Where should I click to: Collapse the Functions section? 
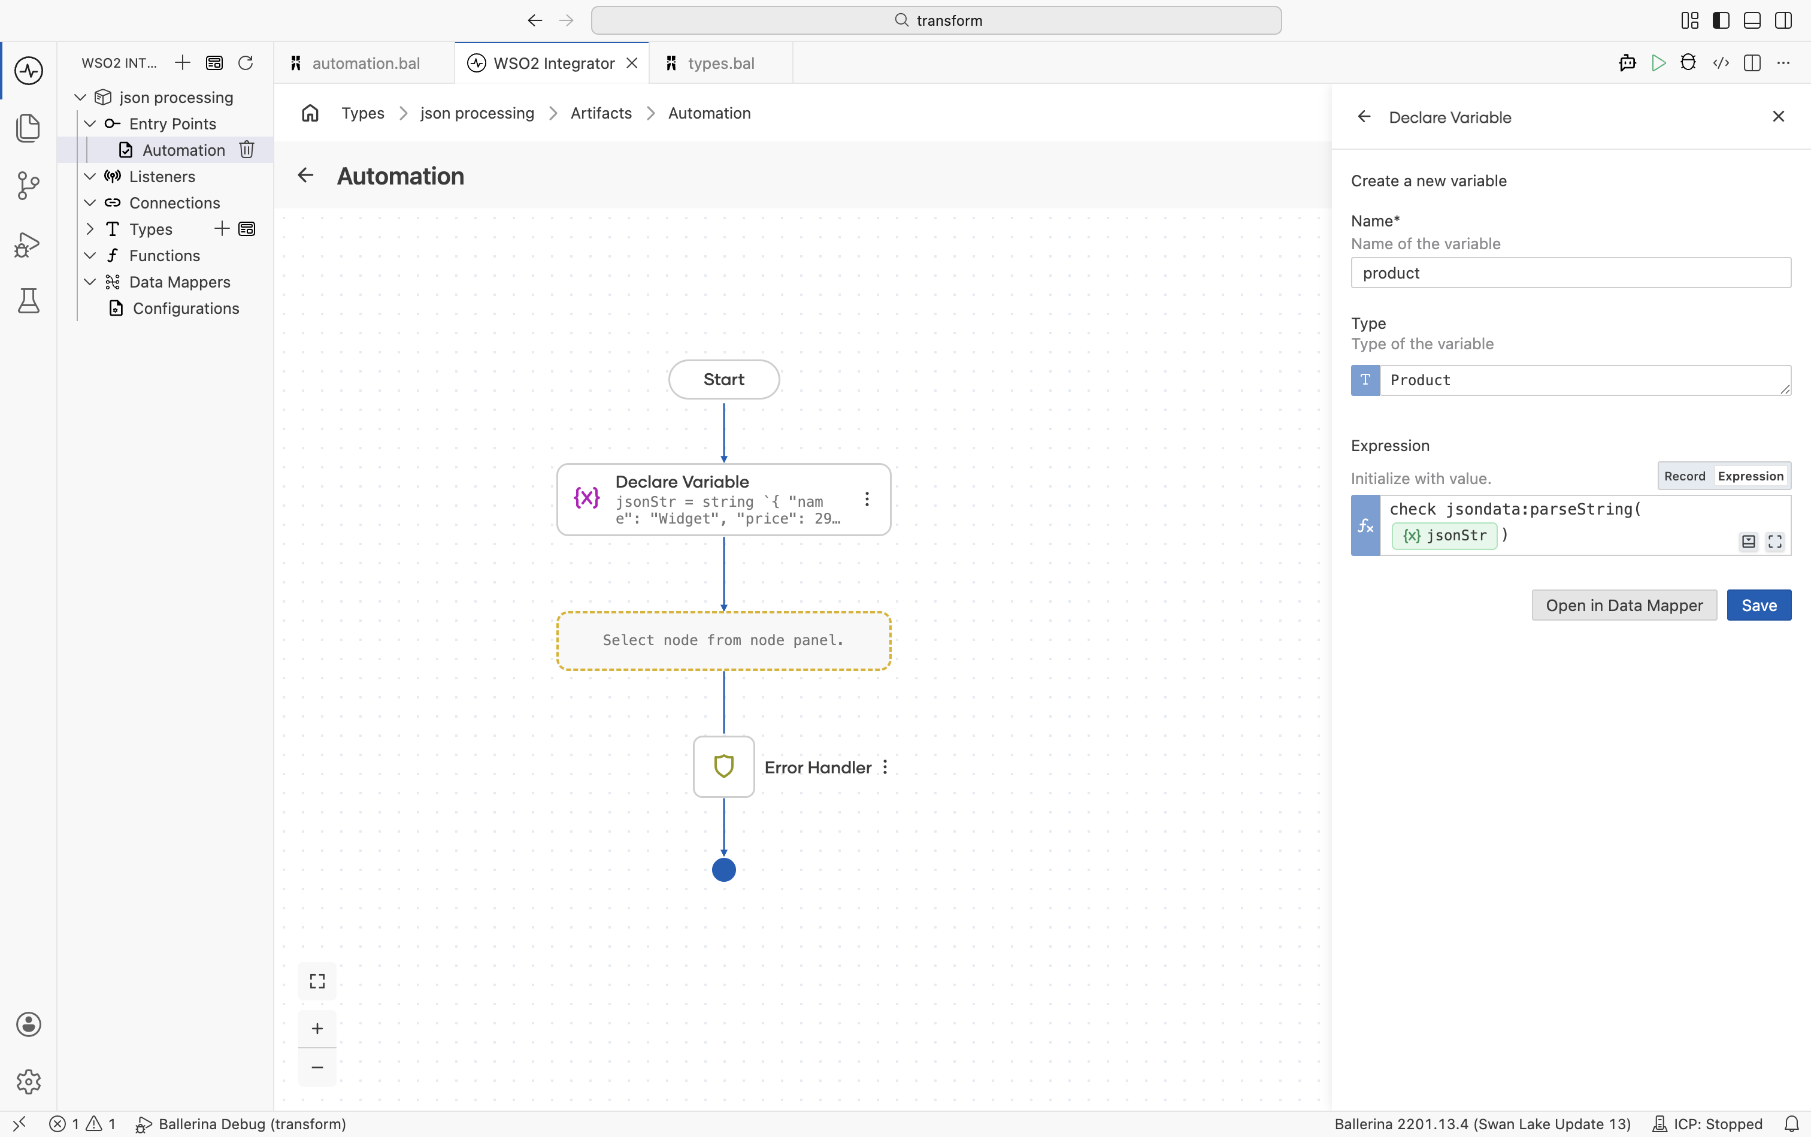[x=90, y=255]
